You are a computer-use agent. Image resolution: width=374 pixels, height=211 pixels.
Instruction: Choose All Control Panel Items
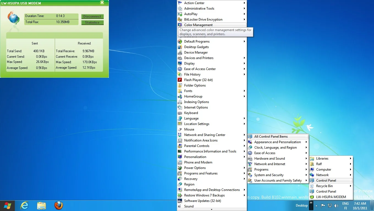coord(271,137)
